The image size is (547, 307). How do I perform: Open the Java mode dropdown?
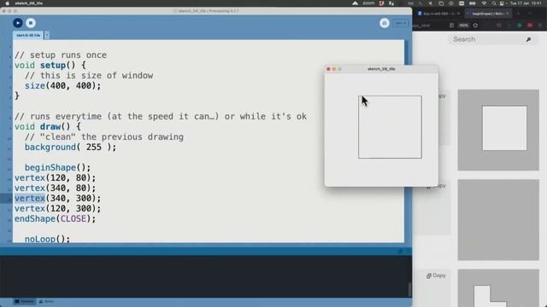(401, 23)
